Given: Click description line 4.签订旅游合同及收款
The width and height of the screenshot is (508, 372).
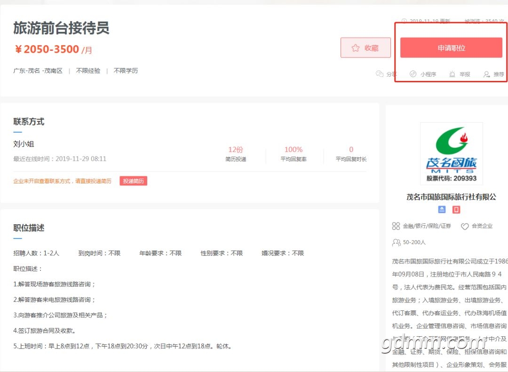Looking at the screenshot, I should tap(45, 331).
